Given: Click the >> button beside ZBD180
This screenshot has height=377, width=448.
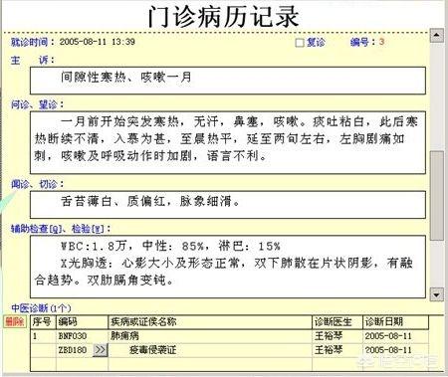Looking at the screenshot, I should 101,350.
